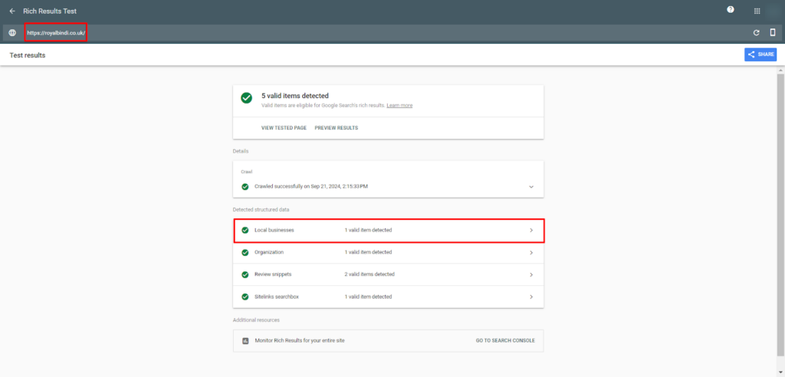Open Review snippets row chevron
Viewport: 785px width, 377px height.
tap(531, 275)
